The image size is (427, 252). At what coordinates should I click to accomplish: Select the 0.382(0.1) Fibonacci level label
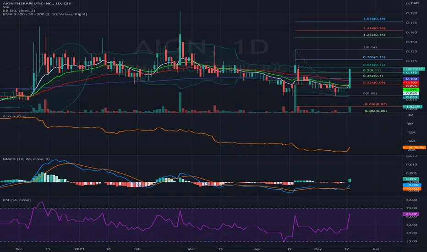[x=373, y=76]
